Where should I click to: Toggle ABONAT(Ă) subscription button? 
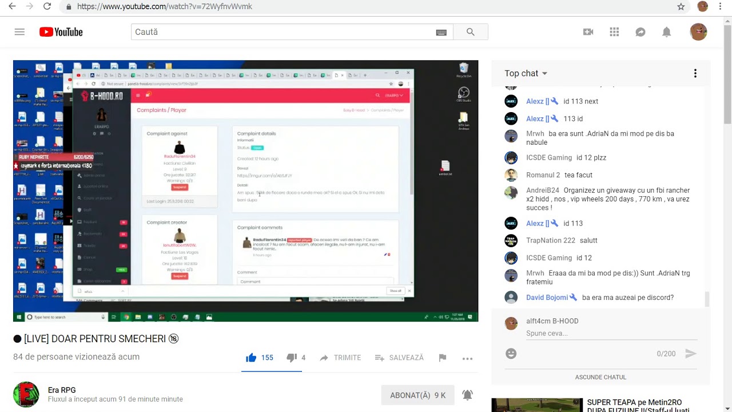point(417,395)
